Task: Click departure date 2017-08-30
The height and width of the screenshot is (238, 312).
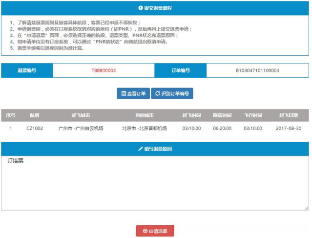Action: (x=289, y=129)
